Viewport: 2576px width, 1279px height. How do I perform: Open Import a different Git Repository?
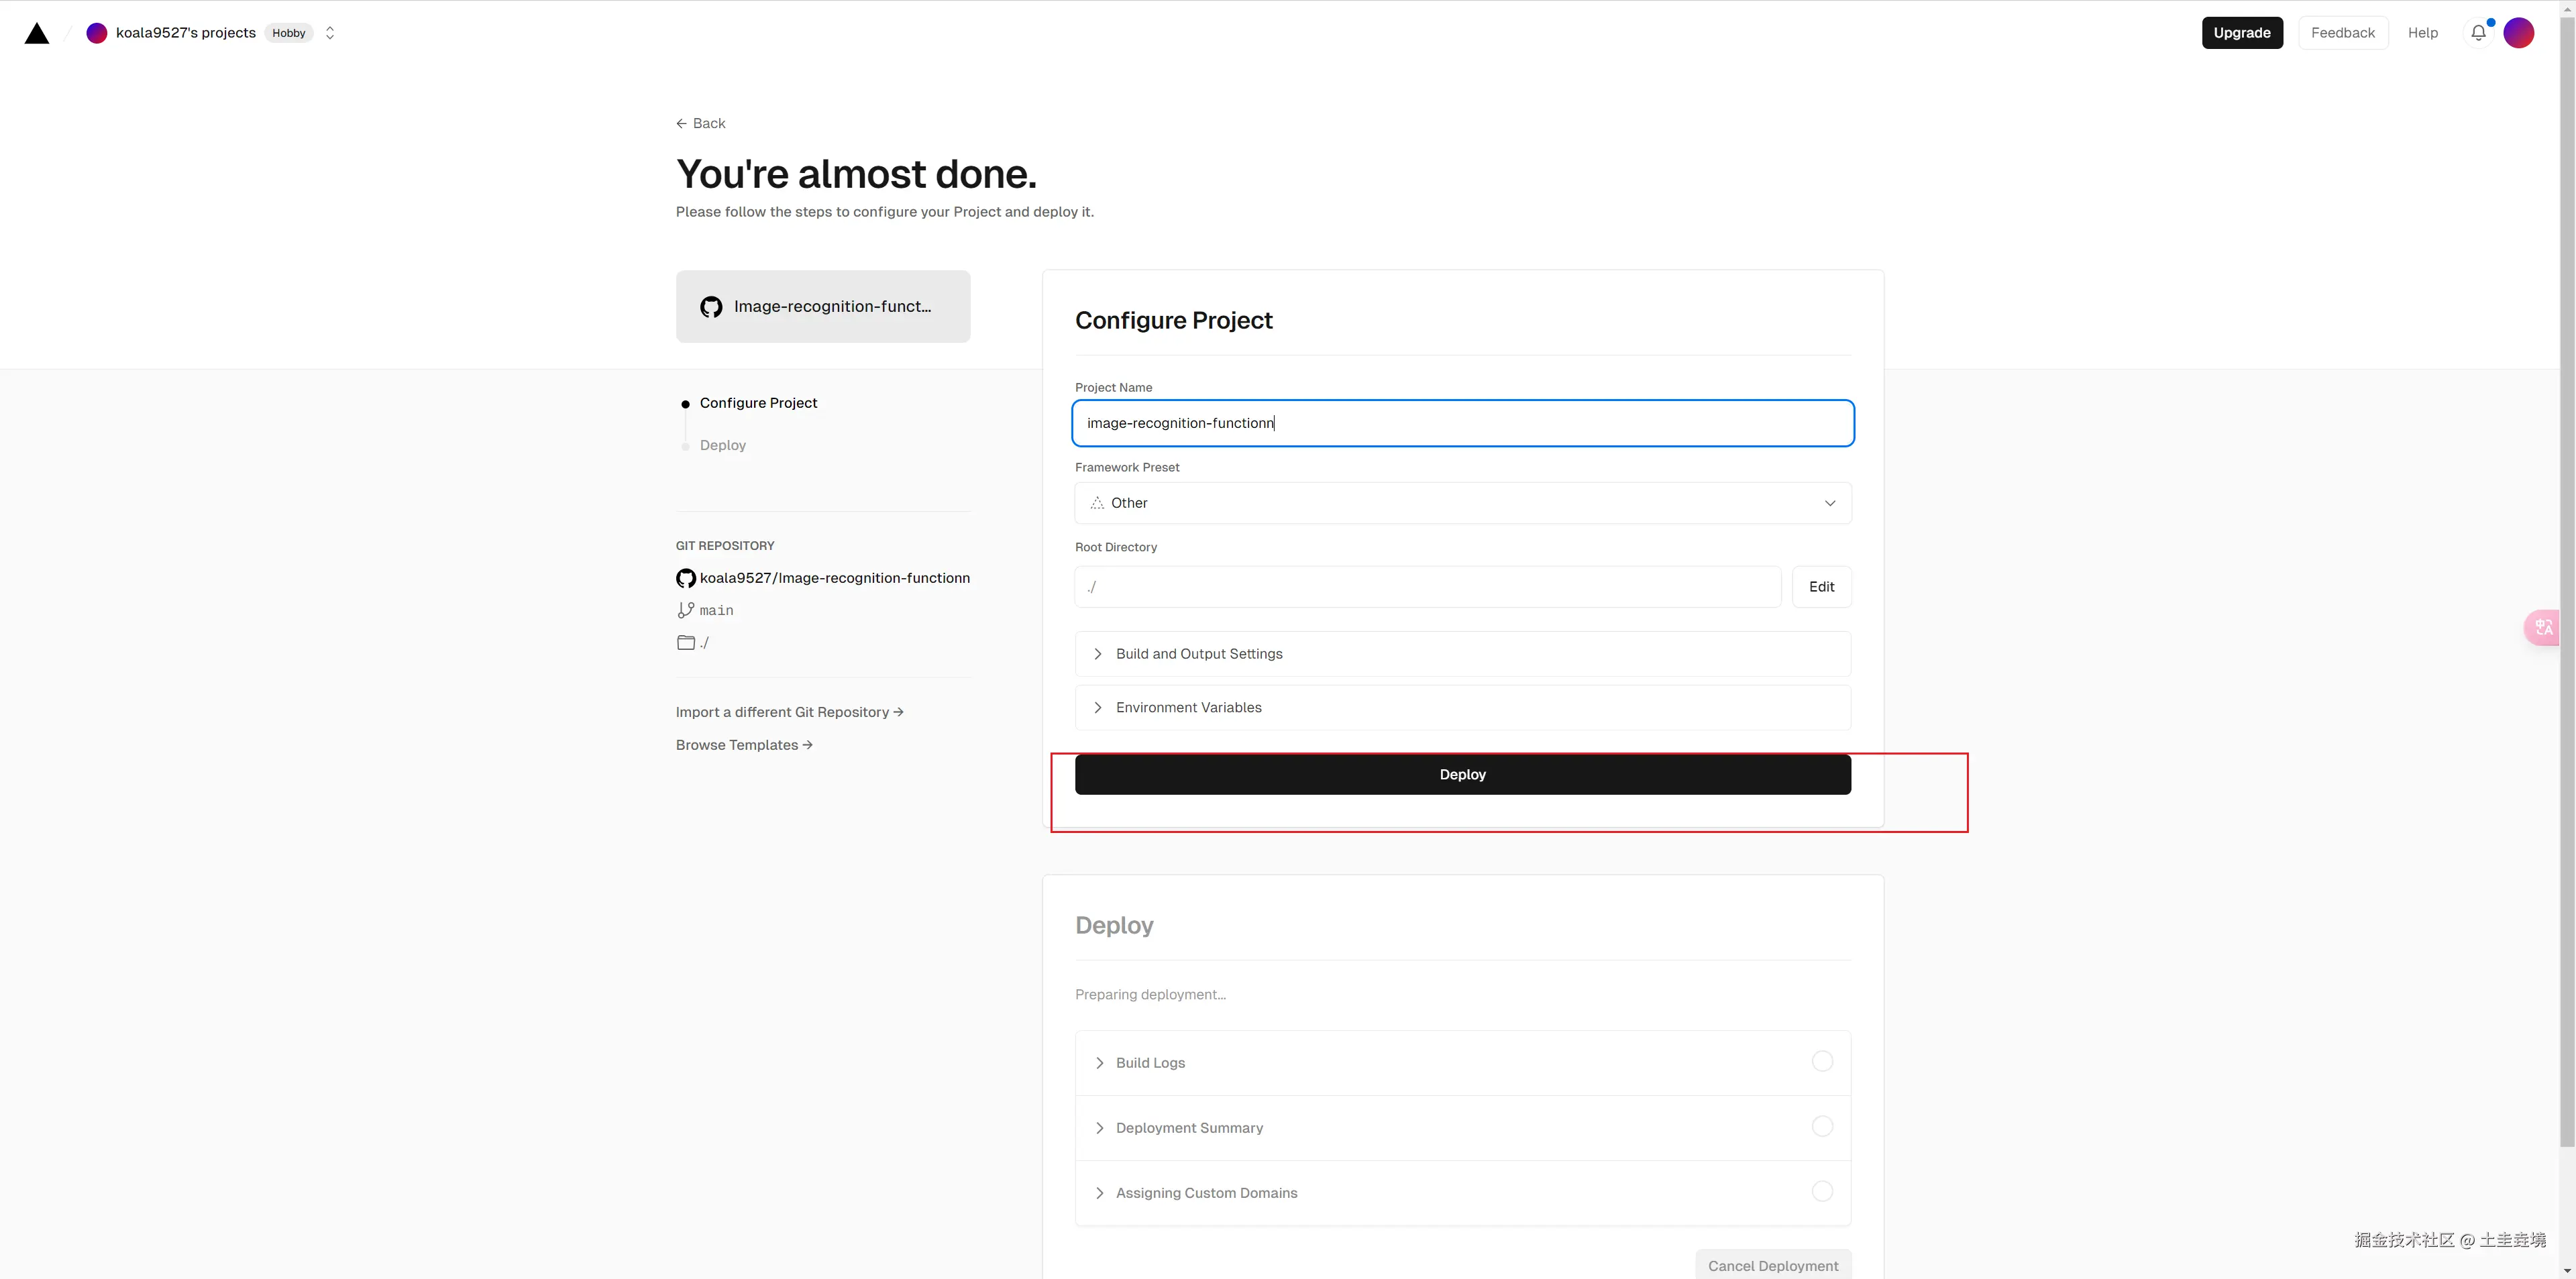(789, 712)
